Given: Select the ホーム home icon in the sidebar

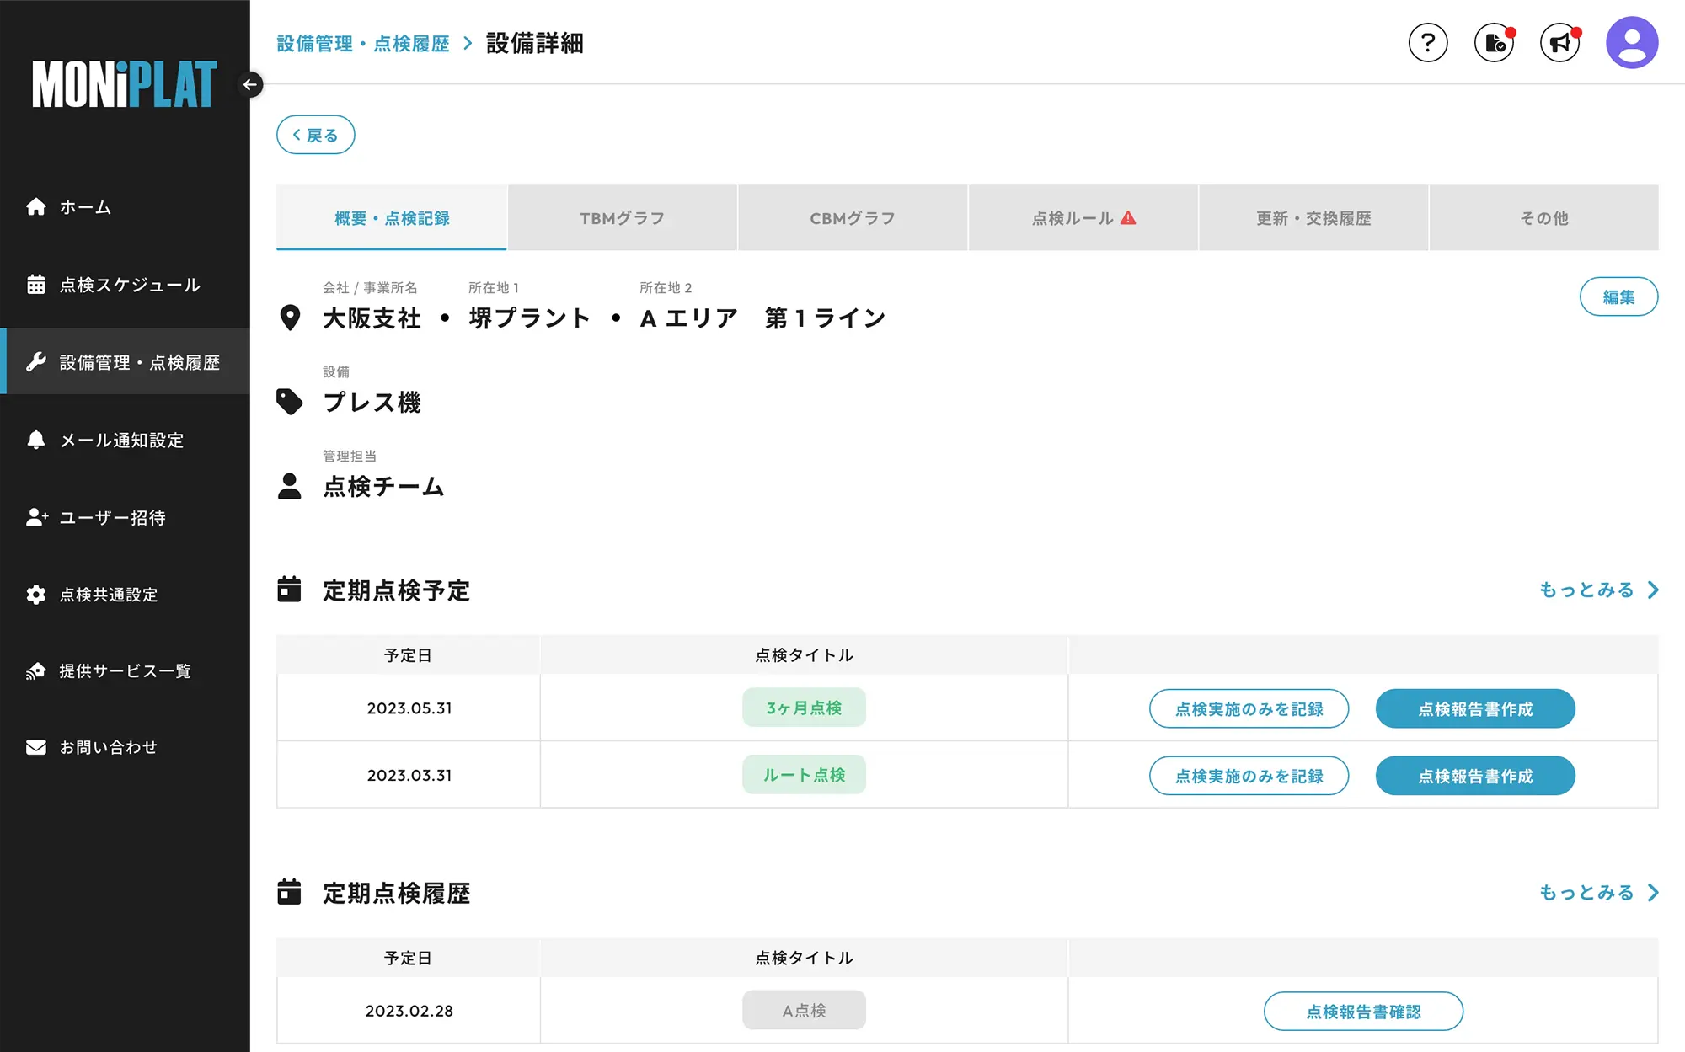Looking at the screenshot, I should click(37, 207).
